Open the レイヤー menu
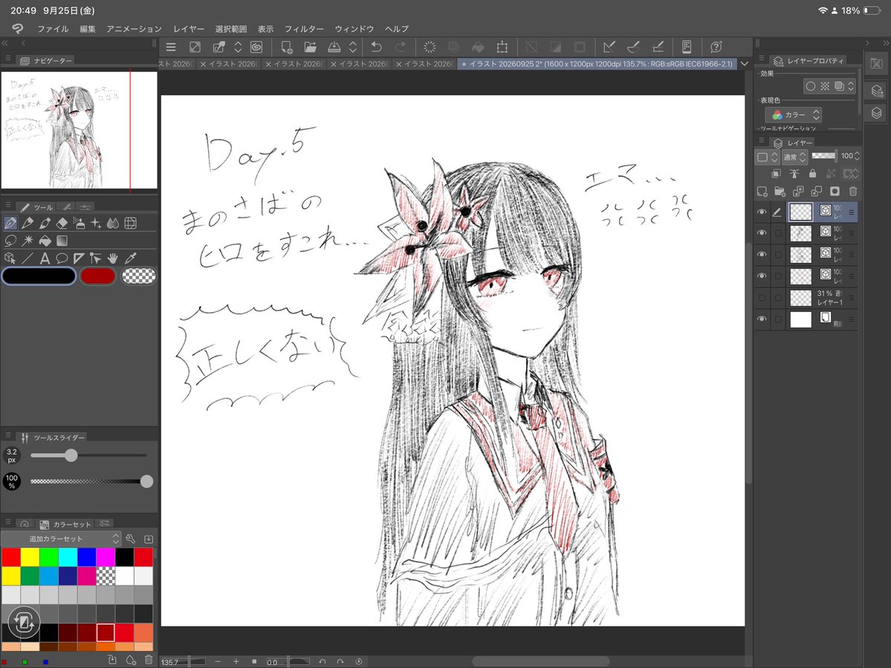Image resolution: width=891 pixels, height=668 pixels. (189, 29)
